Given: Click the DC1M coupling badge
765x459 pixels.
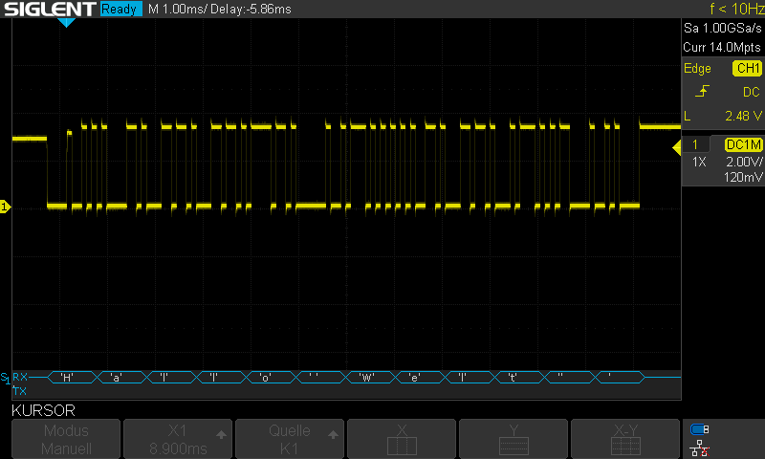Looking at the screenshot, I should [744, 144].
